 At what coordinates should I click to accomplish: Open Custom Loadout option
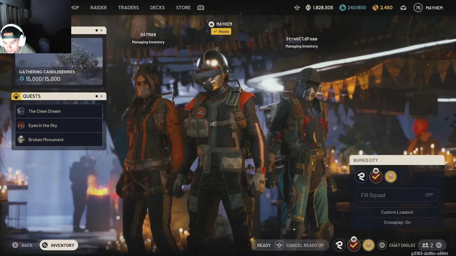pos(397,212)
